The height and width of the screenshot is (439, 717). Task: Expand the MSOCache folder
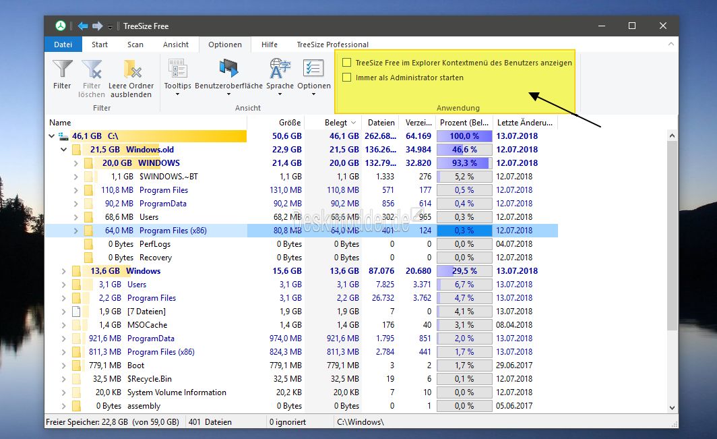[x=63, y=325]
